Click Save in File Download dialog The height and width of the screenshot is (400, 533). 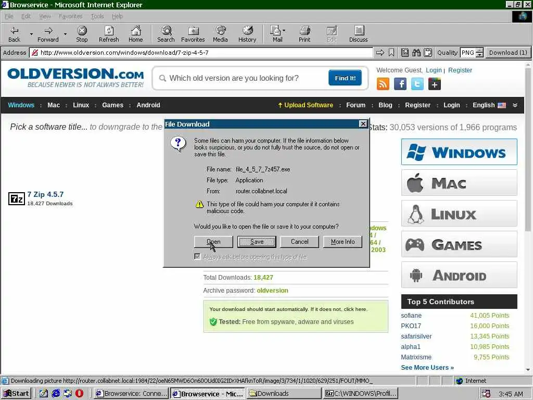click(x=257, y=242)
